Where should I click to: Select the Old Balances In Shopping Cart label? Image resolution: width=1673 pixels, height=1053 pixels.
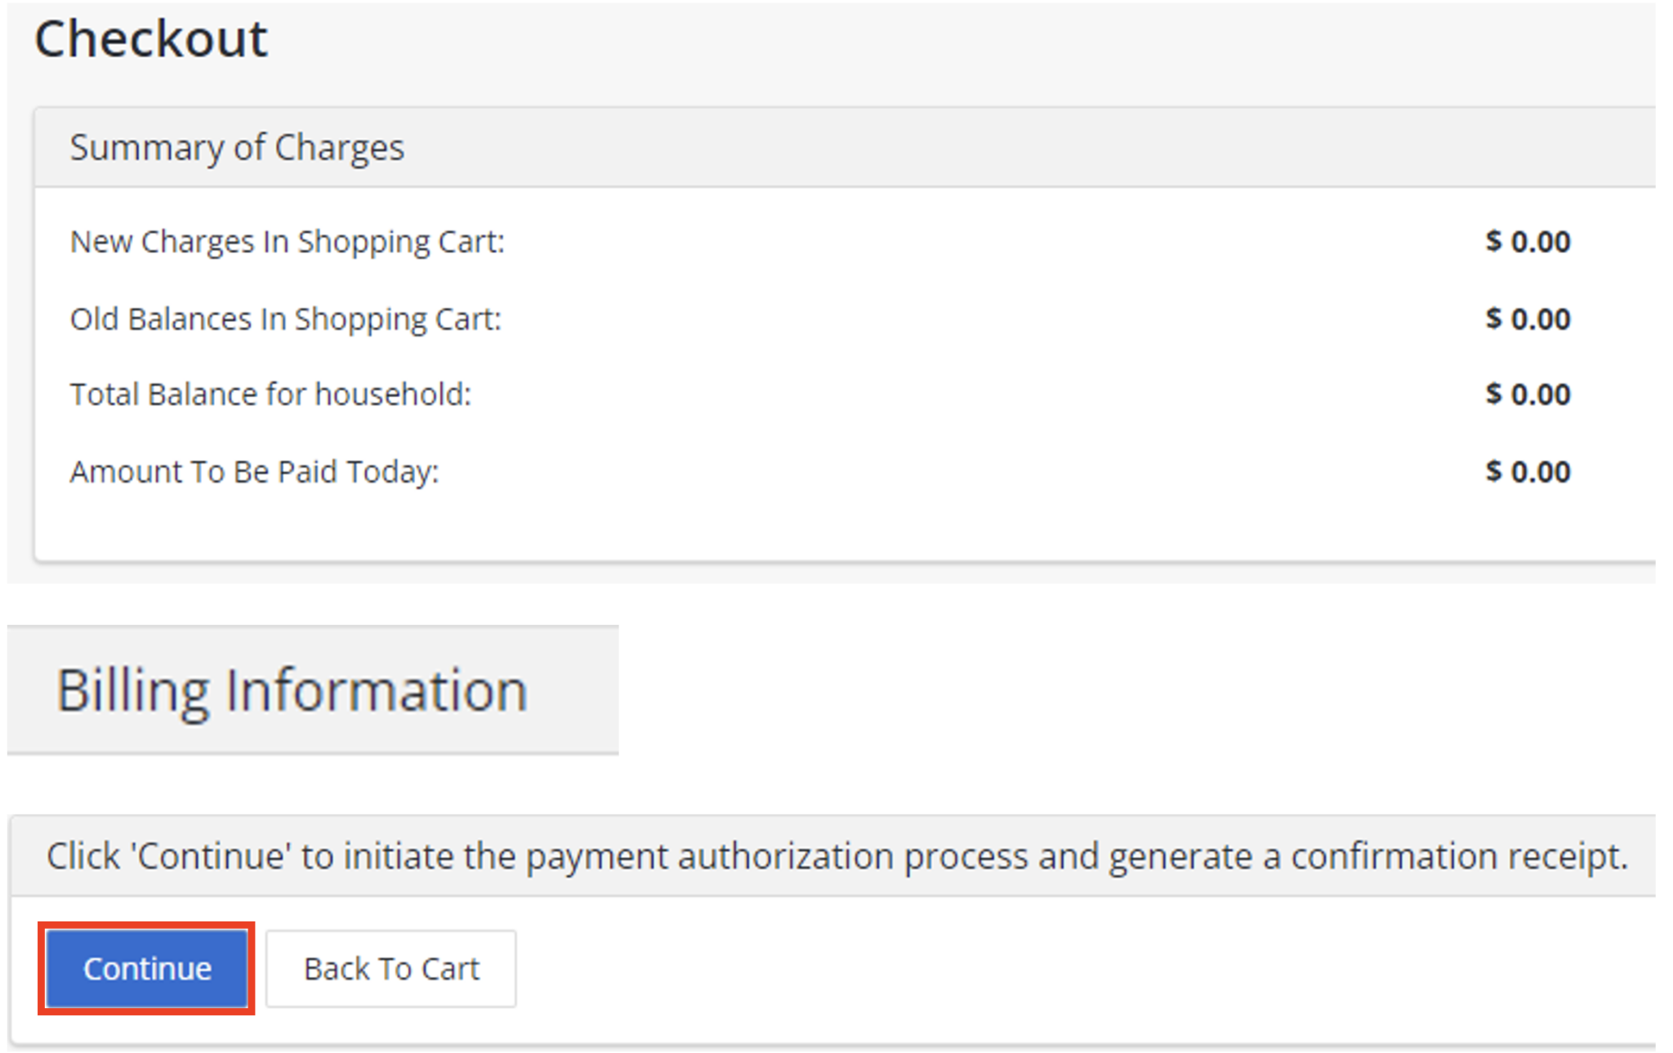click(285, 319)
